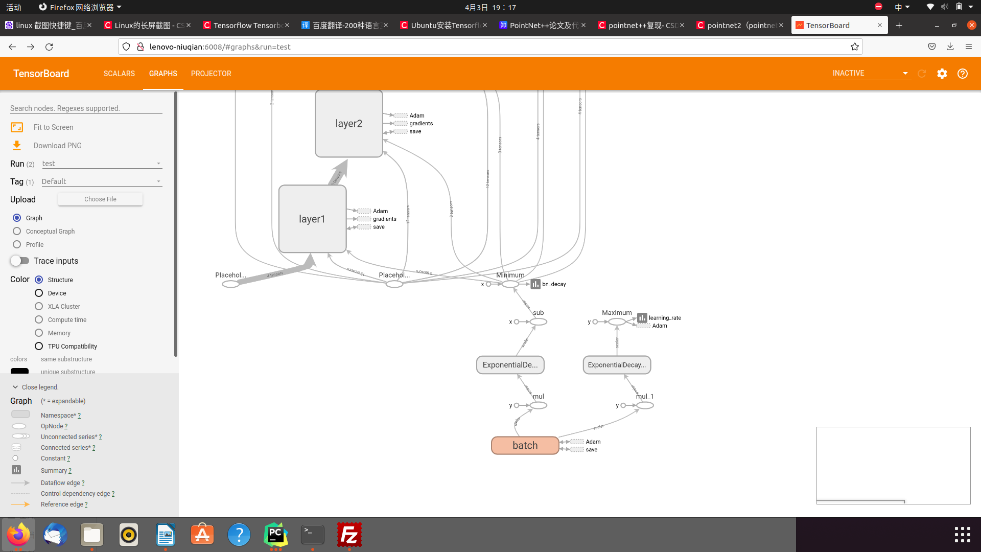Open input method menu in top bar
The width and height of the screenshot is (981, 552).
(902, 7)
